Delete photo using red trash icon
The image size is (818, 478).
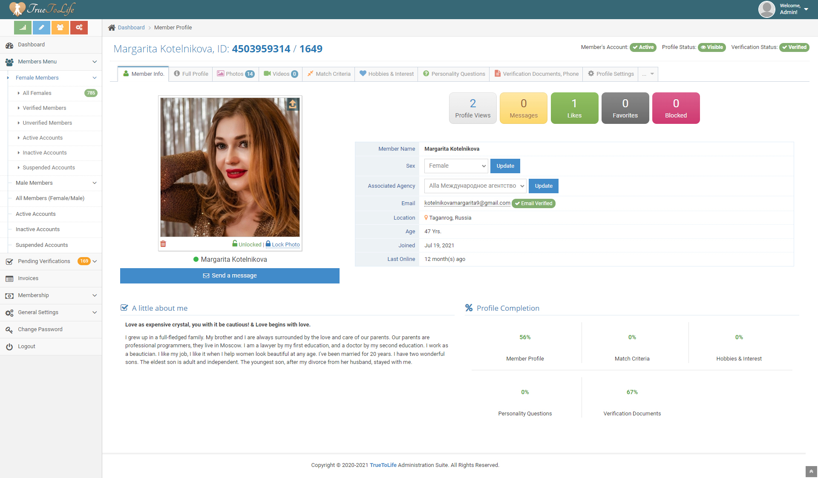(x=163, y=244)
